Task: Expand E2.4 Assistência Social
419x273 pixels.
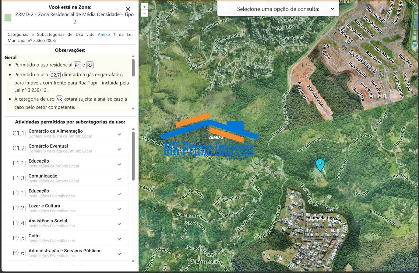Action: [66, 223]
